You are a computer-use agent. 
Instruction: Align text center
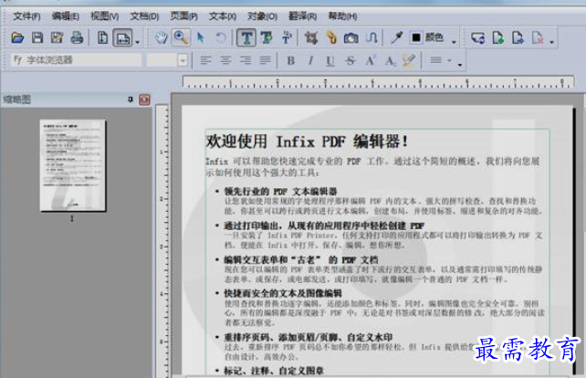tap(225, 60)
